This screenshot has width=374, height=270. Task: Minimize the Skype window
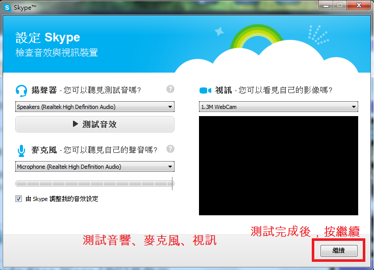coord(326,6)
